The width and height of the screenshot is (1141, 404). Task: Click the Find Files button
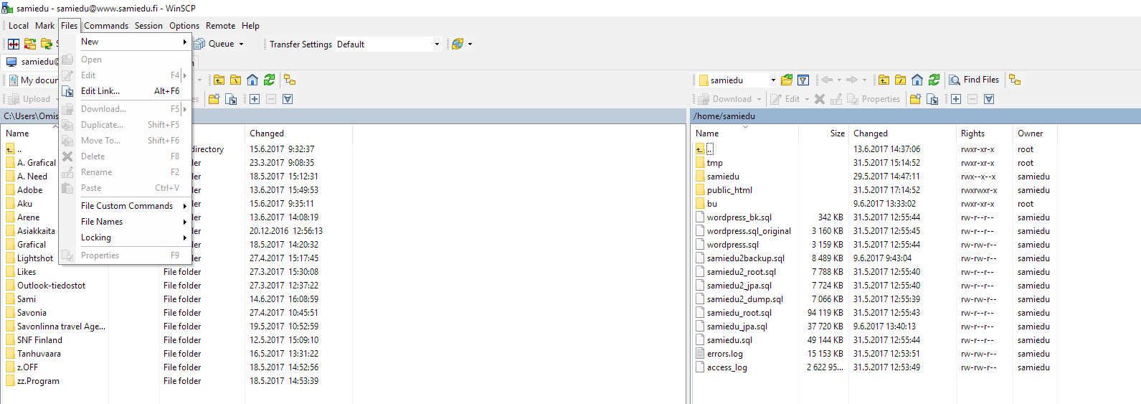[x=974, y=80]
